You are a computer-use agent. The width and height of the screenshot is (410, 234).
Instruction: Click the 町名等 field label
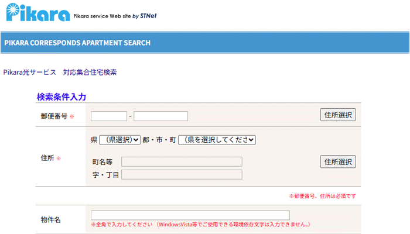click(102, 161)
